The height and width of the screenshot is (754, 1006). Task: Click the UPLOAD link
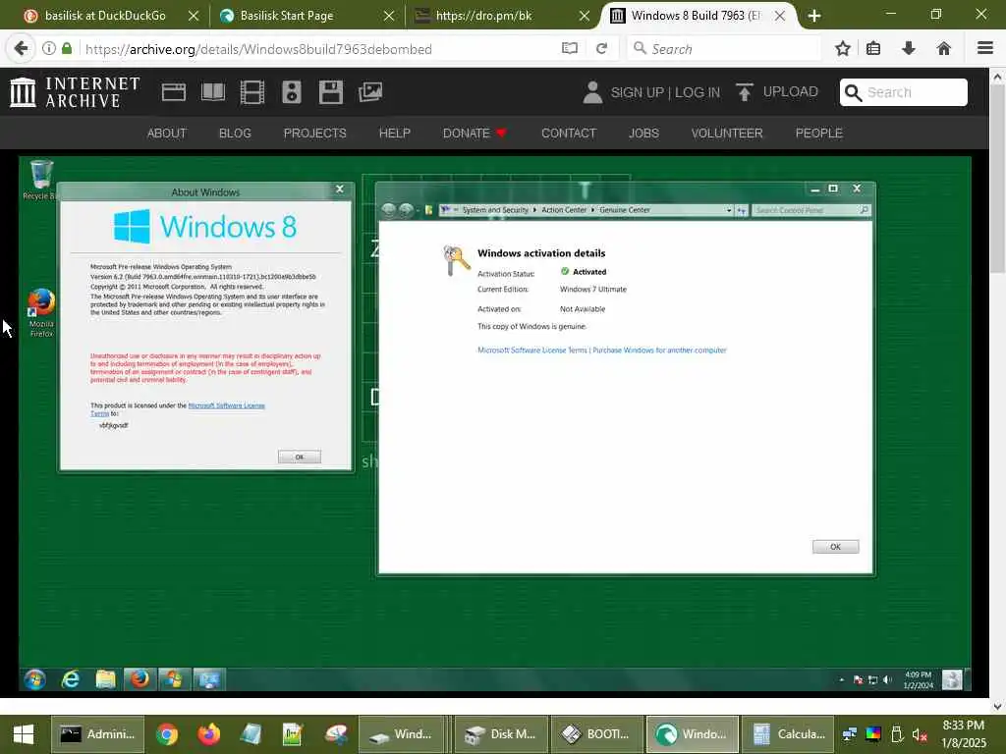[x=791, y=91]
